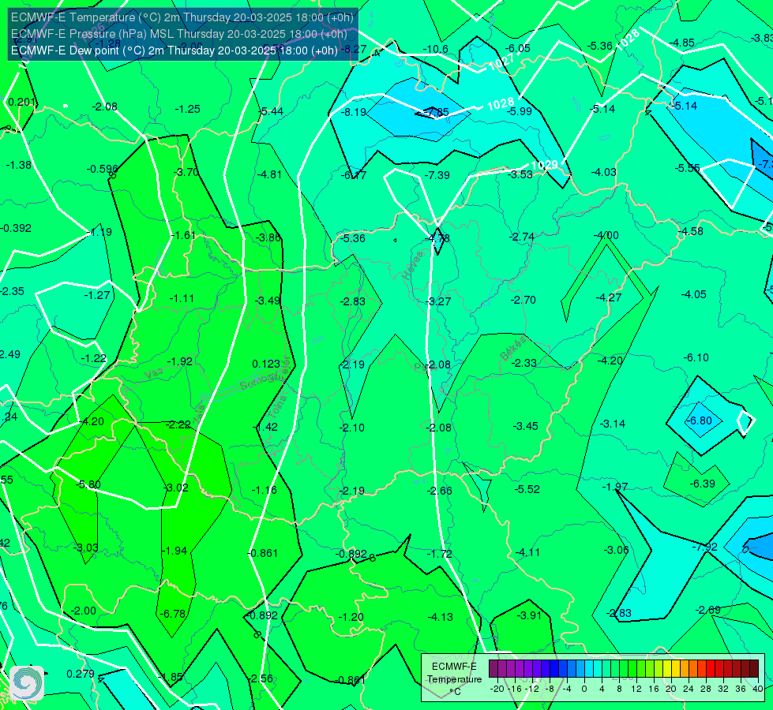Click the dew point value -5.52

click(x=527, y=489)
